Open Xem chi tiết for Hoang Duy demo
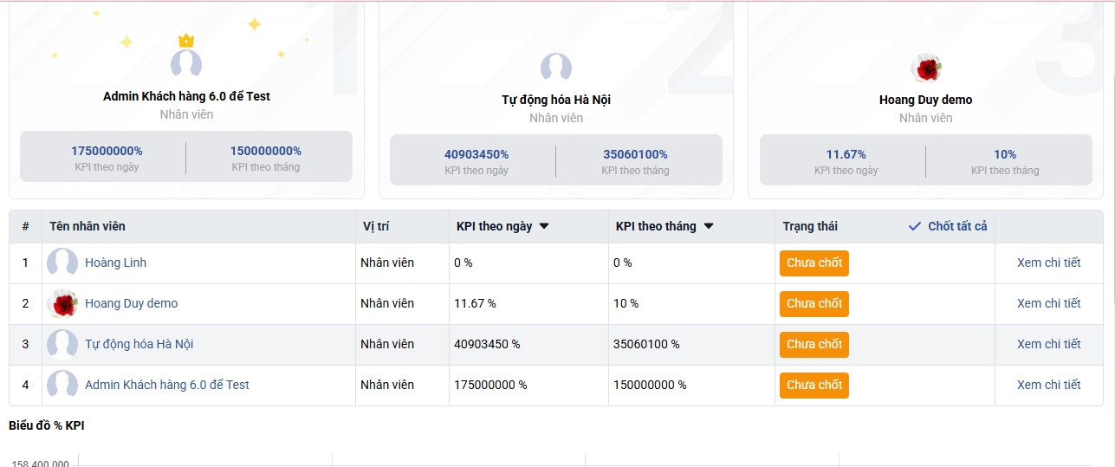This screenshot has width=1115, height=467. 1048,303
